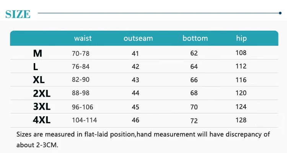Click the SIZE heading text
Viewport: 287px width, 153px height.
(18, 14)
